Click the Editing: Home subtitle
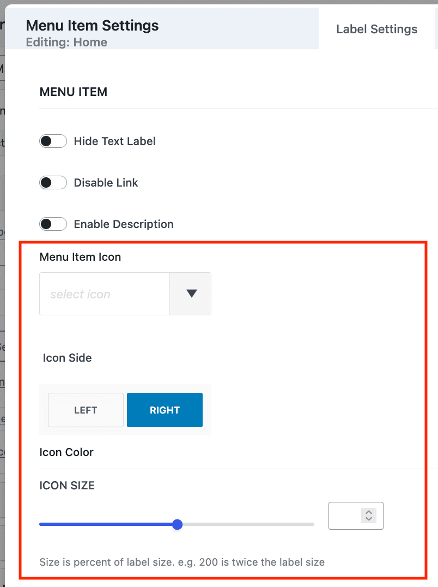 point(66,42)
